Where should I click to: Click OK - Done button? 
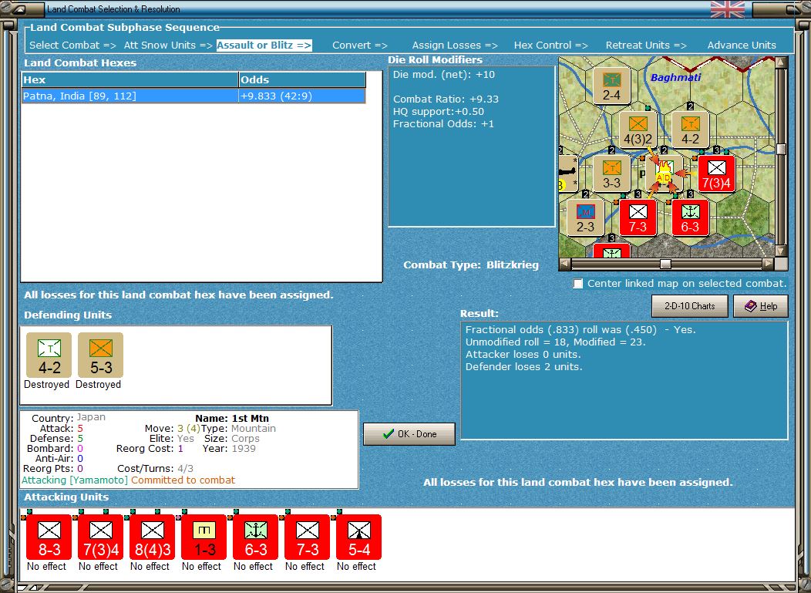tap(409, 434)
